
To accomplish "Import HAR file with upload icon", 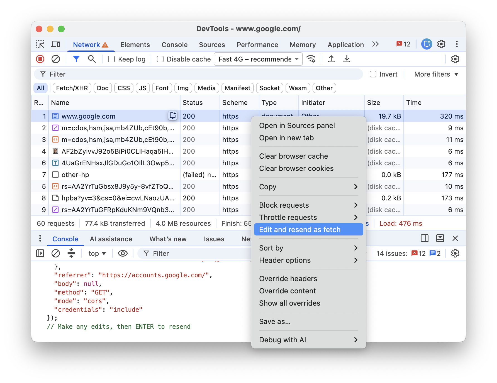I will pyautogui.click(x=331, y=59).
